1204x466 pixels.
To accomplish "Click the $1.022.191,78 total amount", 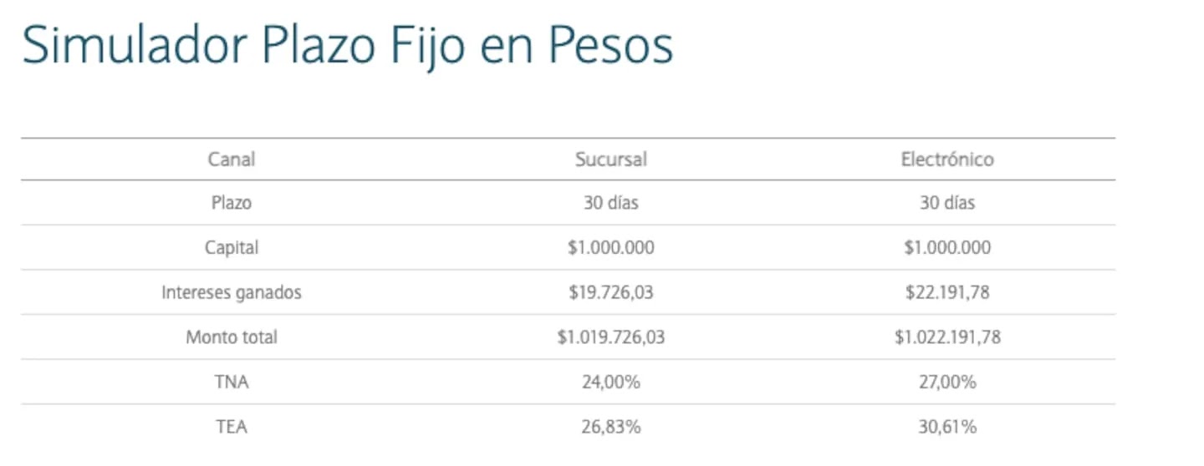I will tap(947, 337).
